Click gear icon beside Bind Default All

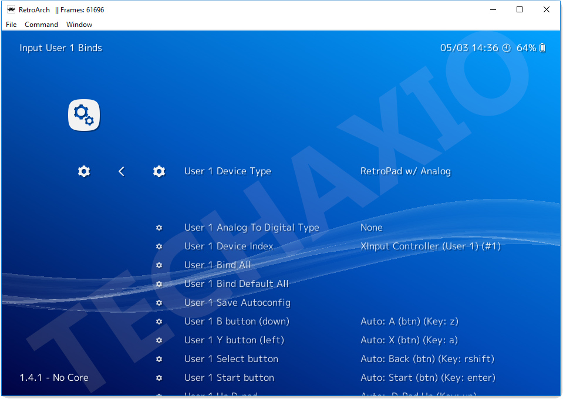pos(159,284)
